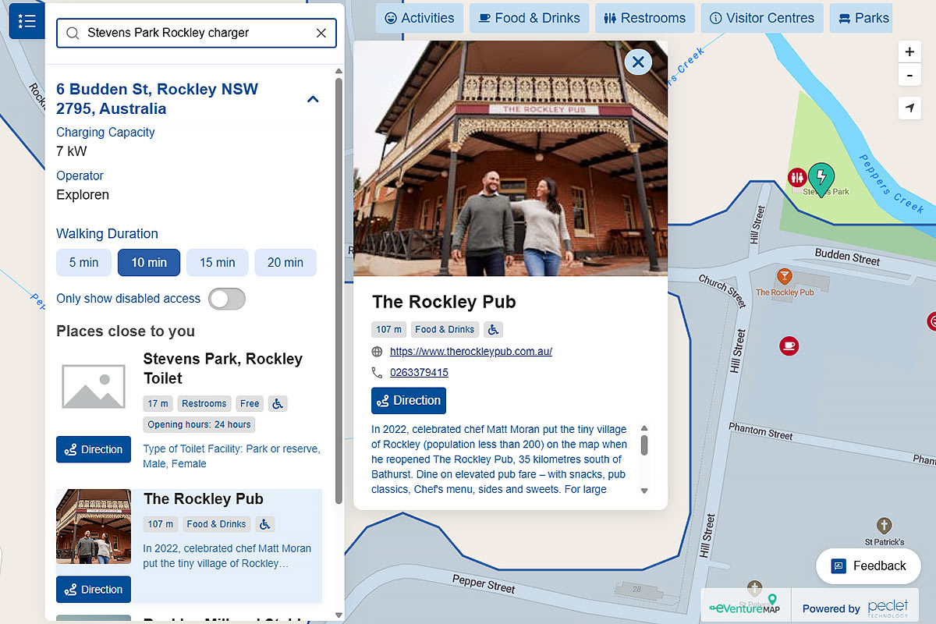Click the globe website icon in popup
The height and width of the screenshot is (624, 936).
[x=378, y=352]
